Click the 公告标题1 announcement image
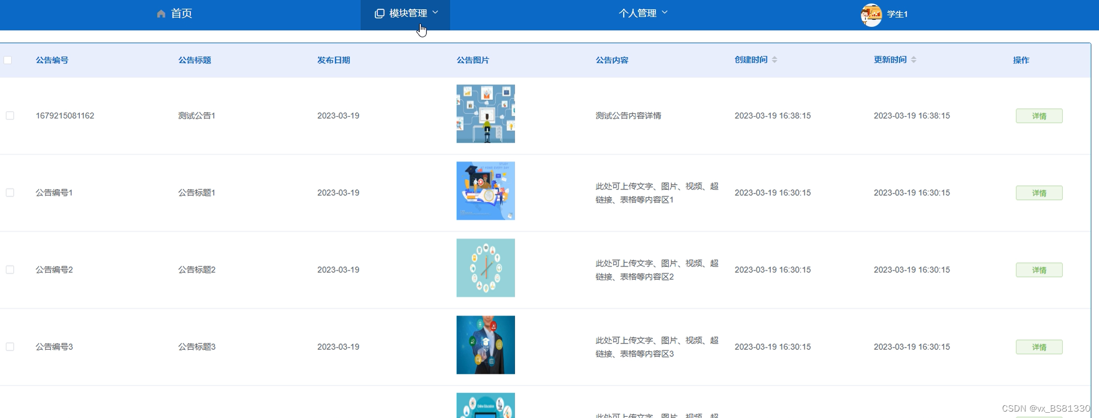This screenshot has height=418, width=1099. 486,191
